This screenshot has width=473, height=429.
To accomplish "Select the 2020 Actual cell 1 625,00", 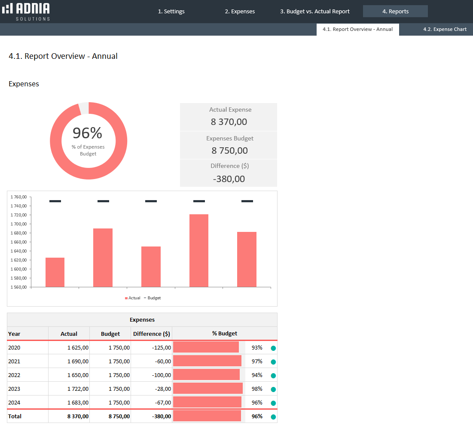I will [x=69, y=348].
